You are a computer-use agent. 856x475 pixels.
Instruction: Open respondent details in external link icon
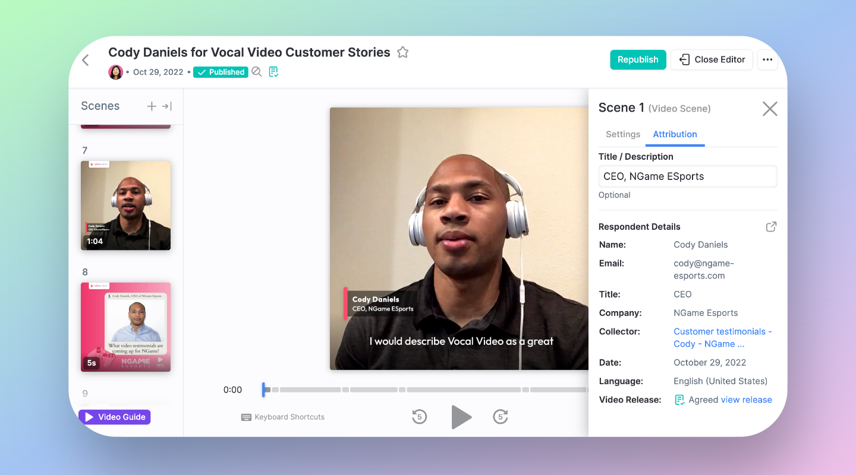(x=771, y=227)
